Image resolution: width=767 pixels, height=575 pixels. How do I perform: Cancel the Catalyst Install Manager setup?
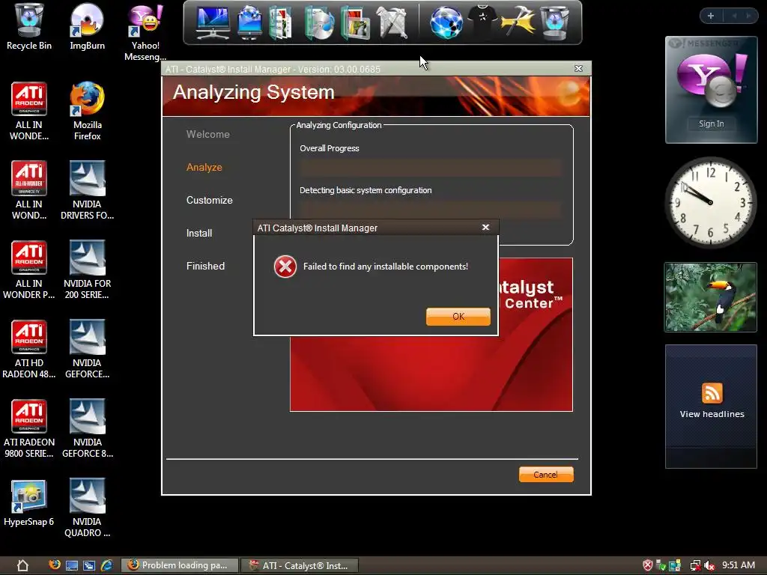tap(546, 474)
